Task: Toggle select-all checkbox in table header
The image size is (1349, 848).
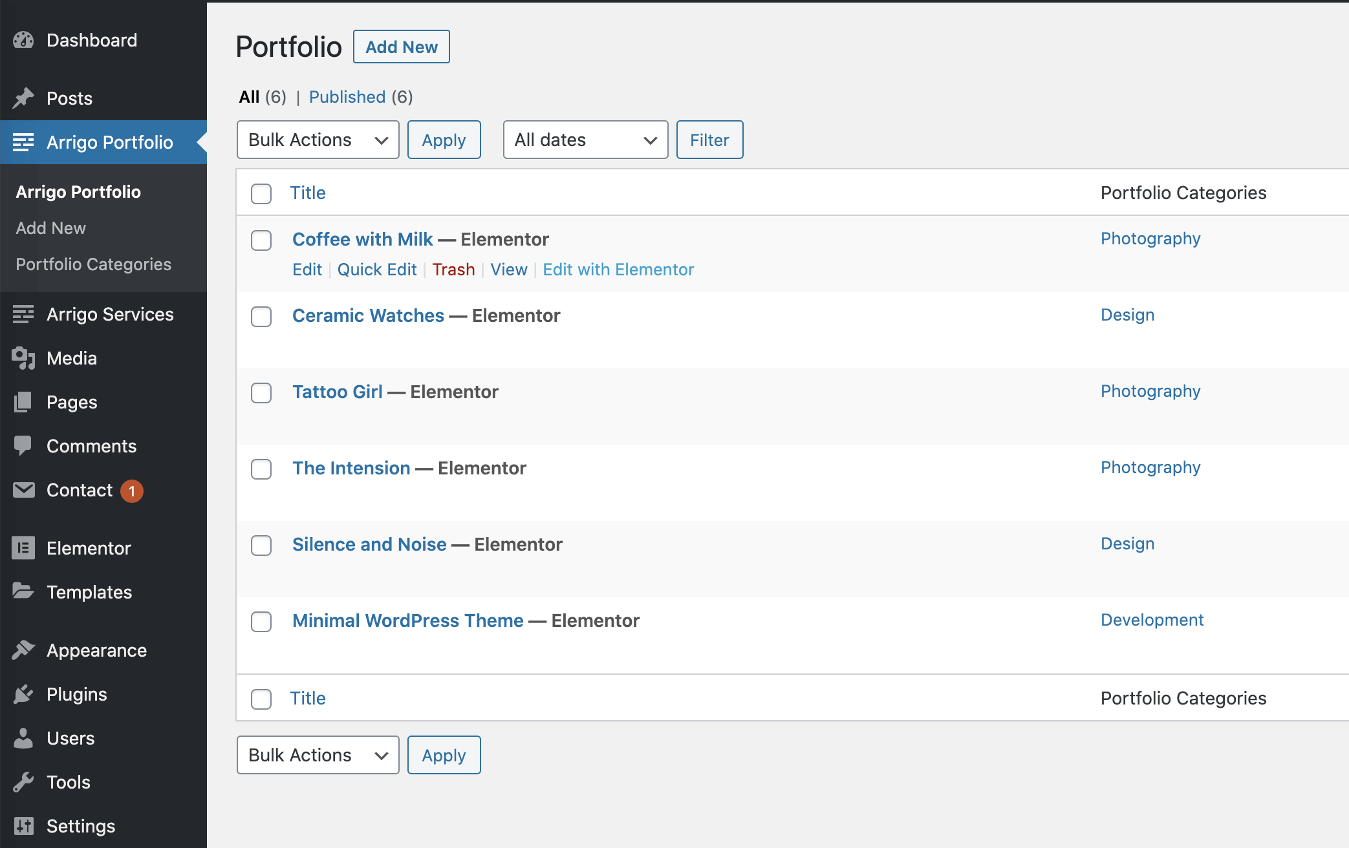Action: [261, 193]
